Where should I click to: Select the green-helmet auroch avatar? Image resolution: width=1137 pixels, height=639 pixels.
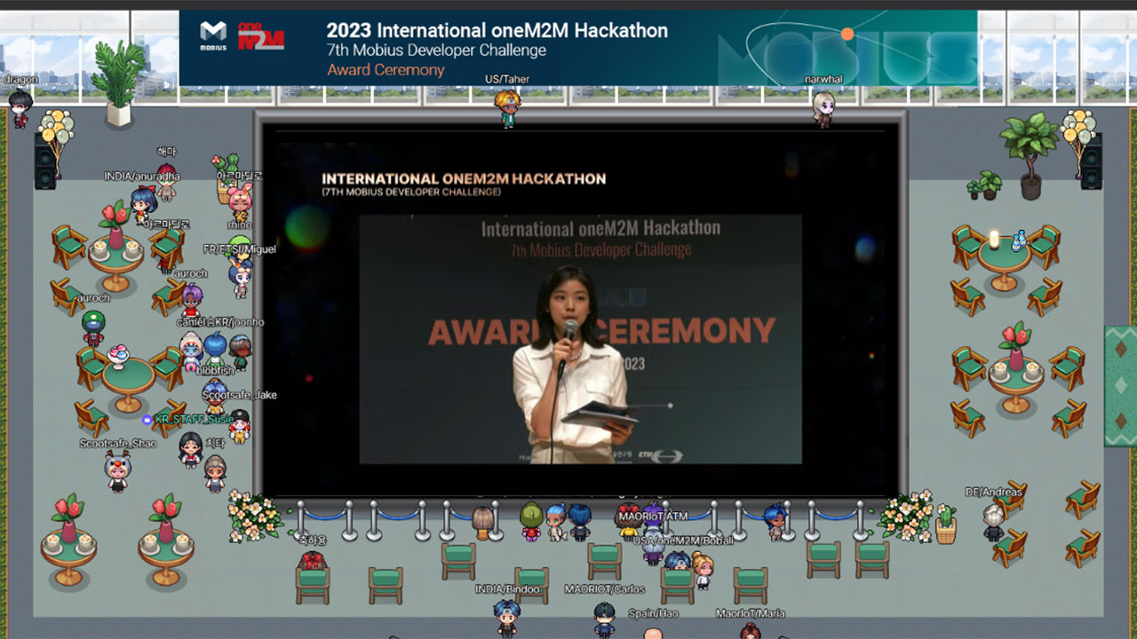(93, 327)
